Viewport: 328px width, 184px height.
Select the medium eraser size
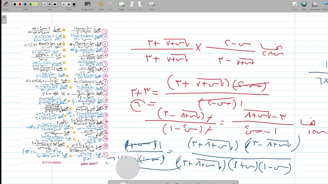[x=69, y=4]
